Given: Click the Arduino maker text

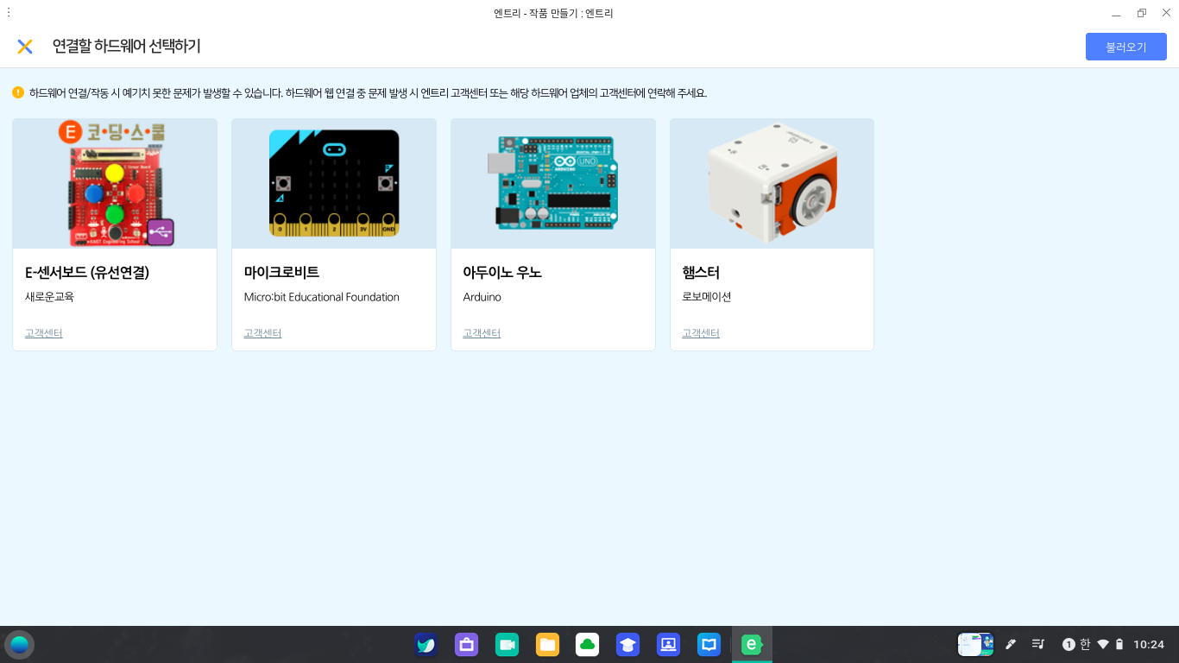Looking at the screenshot, I should tap(482, 297).
